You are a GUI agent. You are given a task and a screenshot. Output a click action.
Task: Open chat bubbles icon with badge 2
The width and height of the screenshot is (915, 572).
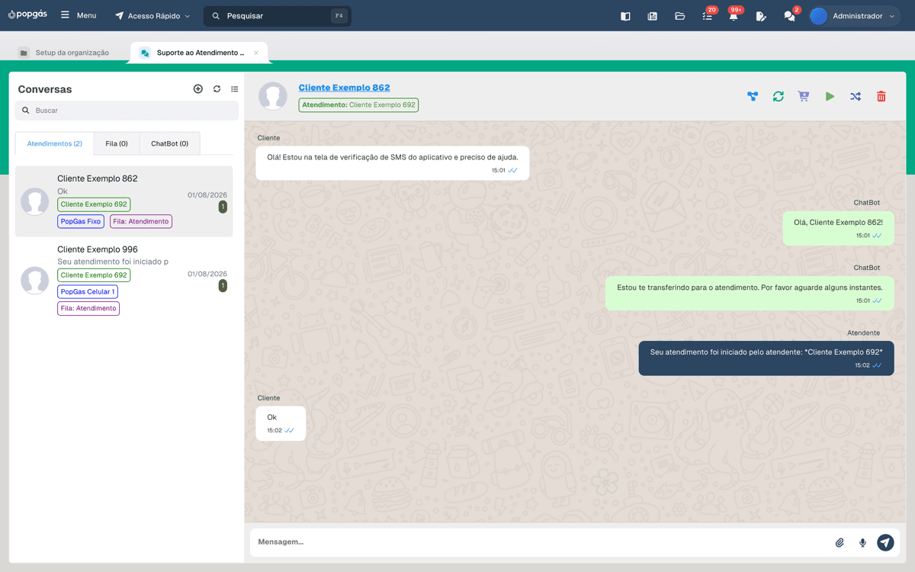(790, 15)
